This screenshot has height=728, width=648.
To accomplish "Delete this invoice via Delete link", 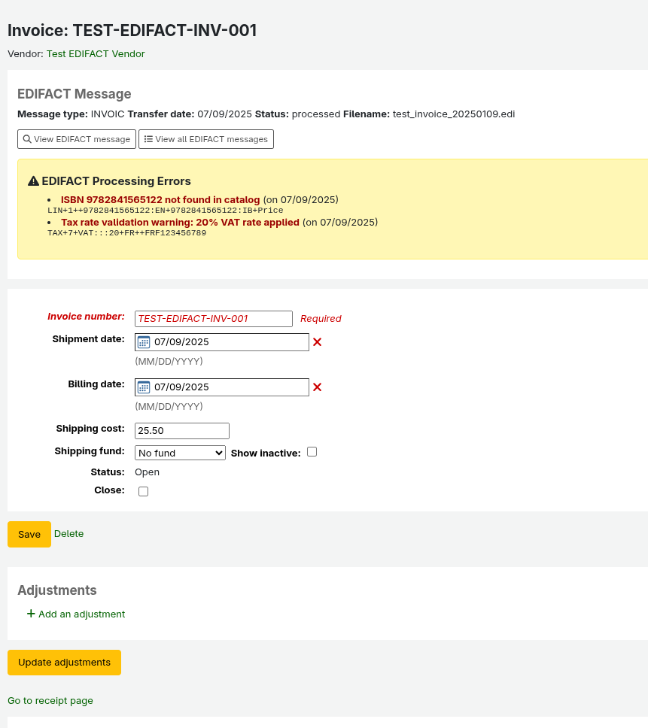I will (x=69, y=533).
